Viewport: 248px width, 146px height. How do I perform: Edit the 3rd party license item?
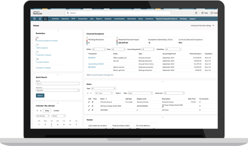pyautogui.click(x=89, y=102)
